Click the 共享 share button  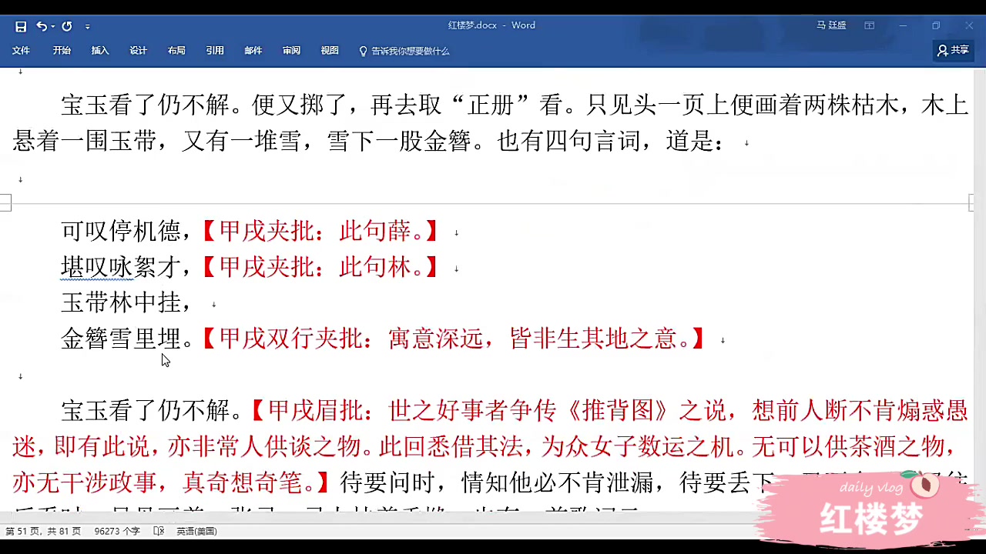(953, 50)
